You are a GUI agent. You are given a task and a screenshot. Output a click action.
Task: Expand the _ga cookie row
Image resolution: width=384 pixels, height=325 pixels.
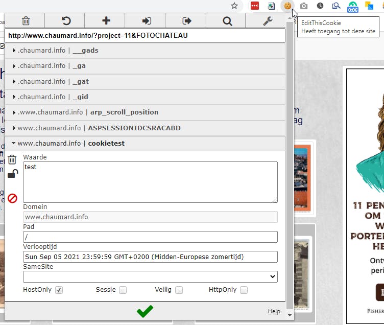pos(145,66)
